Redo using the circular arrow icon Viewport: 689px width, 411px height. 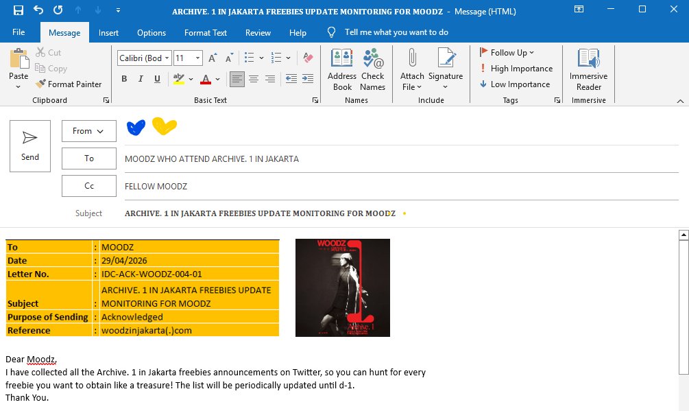(58, 10)
